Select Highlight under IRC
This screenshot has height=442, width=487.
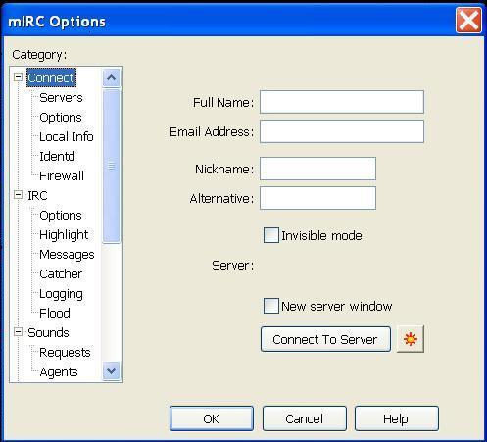pos(64,235)
